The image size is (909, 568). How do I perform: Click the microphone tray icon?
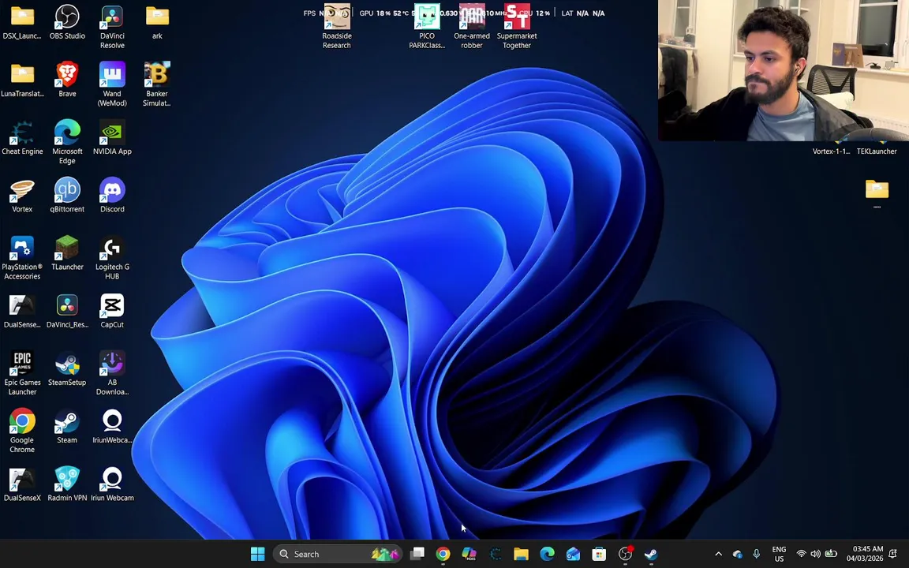point(756,554)
